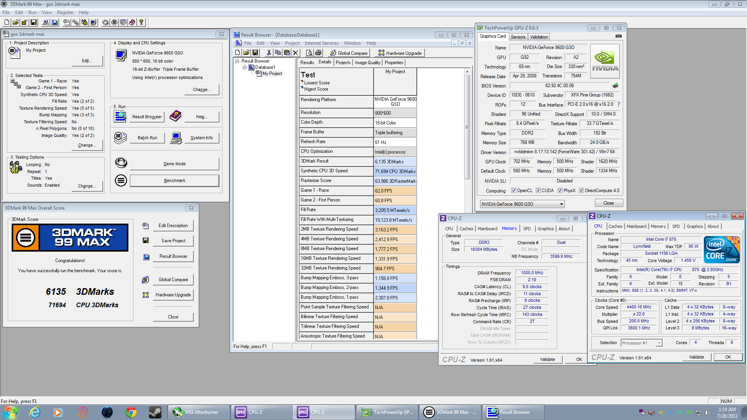
Task: Open the Register menu in 3DMark 99 Max
Action: 65,12
